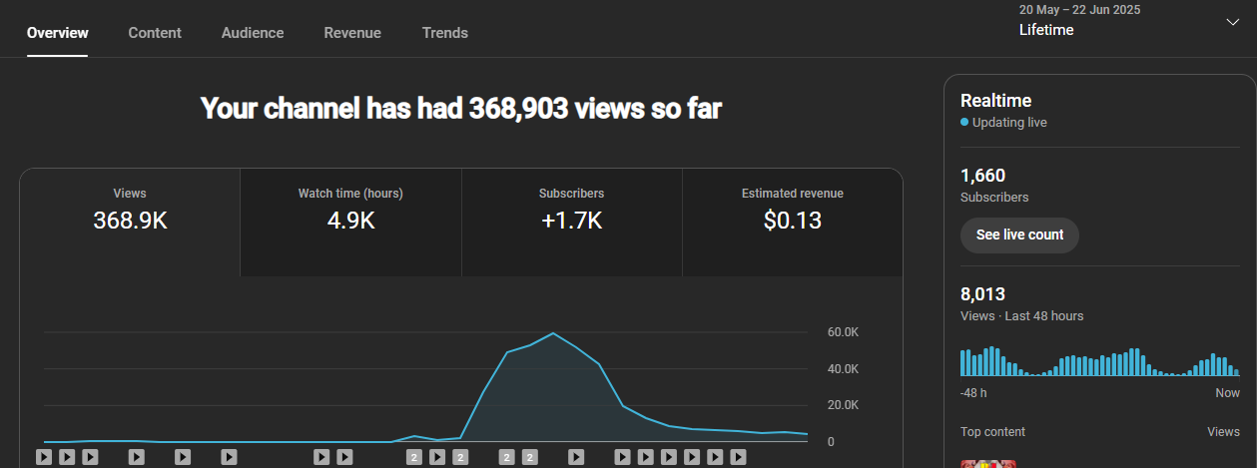This screenshot has width=1257, height=468.
Task: Select the Subscribers +1.7K metric card
Action: (x=572, y=222)
